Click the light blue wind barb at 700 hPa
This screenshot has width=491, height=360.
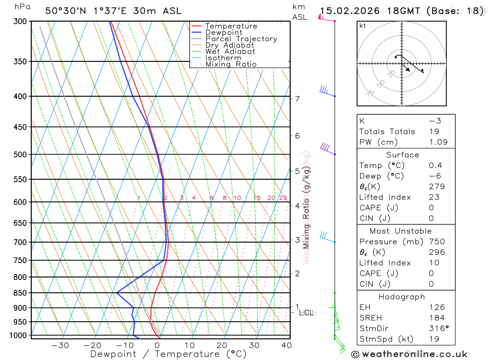[x=327, y=237]
